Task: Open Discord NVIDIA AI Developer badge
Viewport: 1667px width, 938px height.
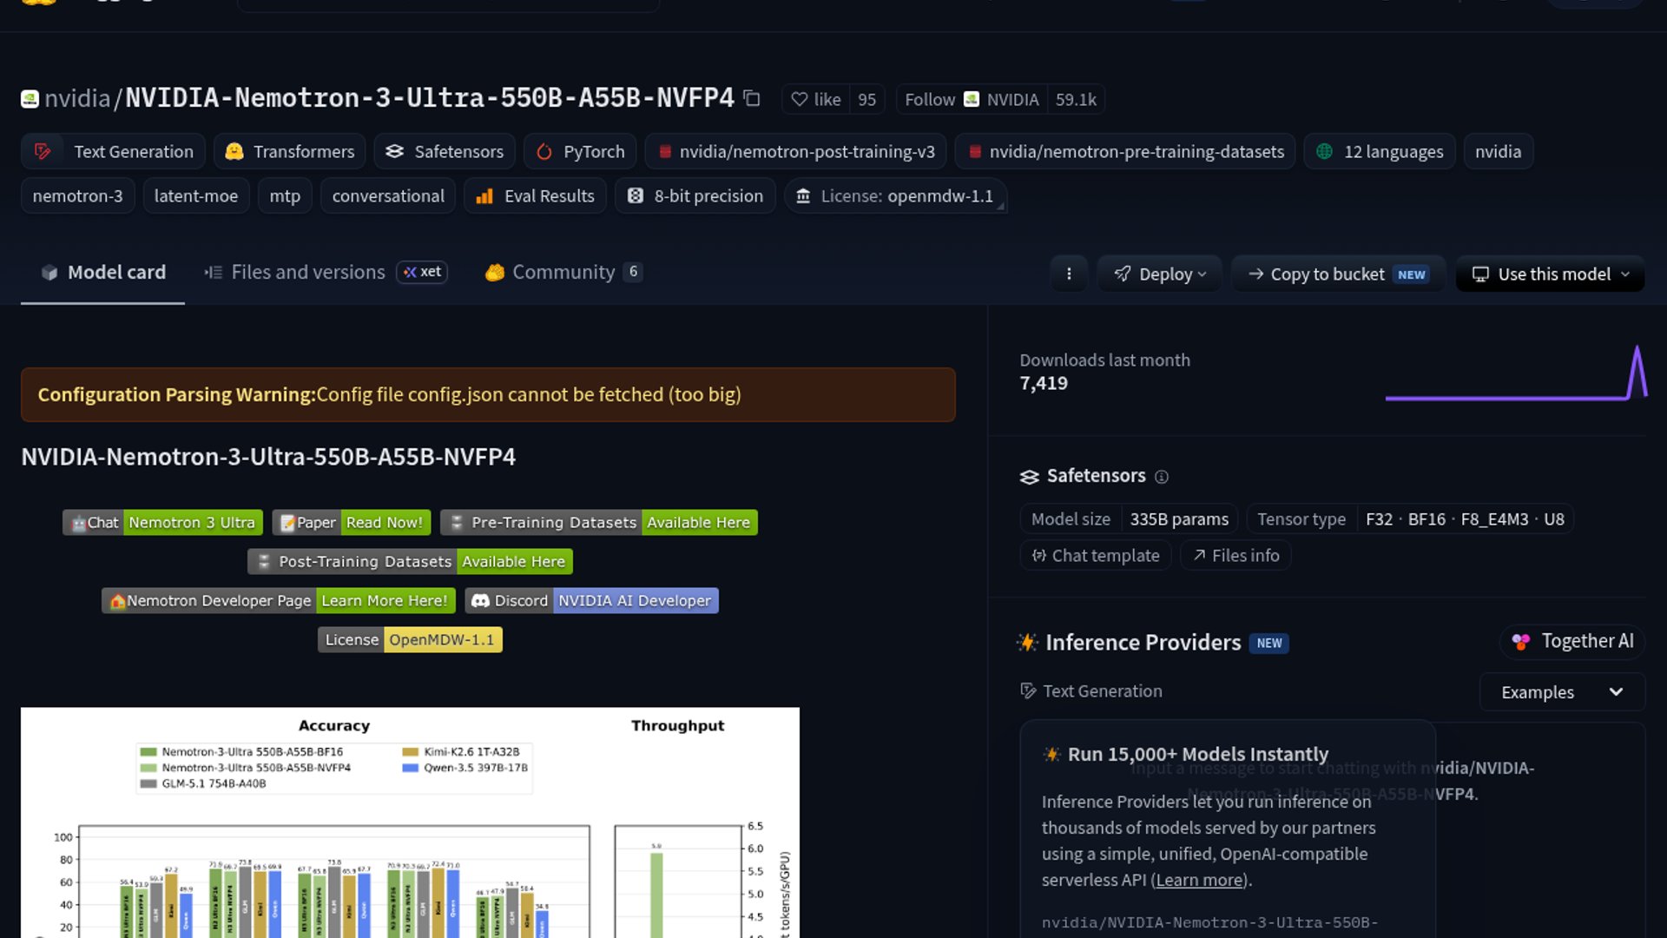Action: point(592,600)
